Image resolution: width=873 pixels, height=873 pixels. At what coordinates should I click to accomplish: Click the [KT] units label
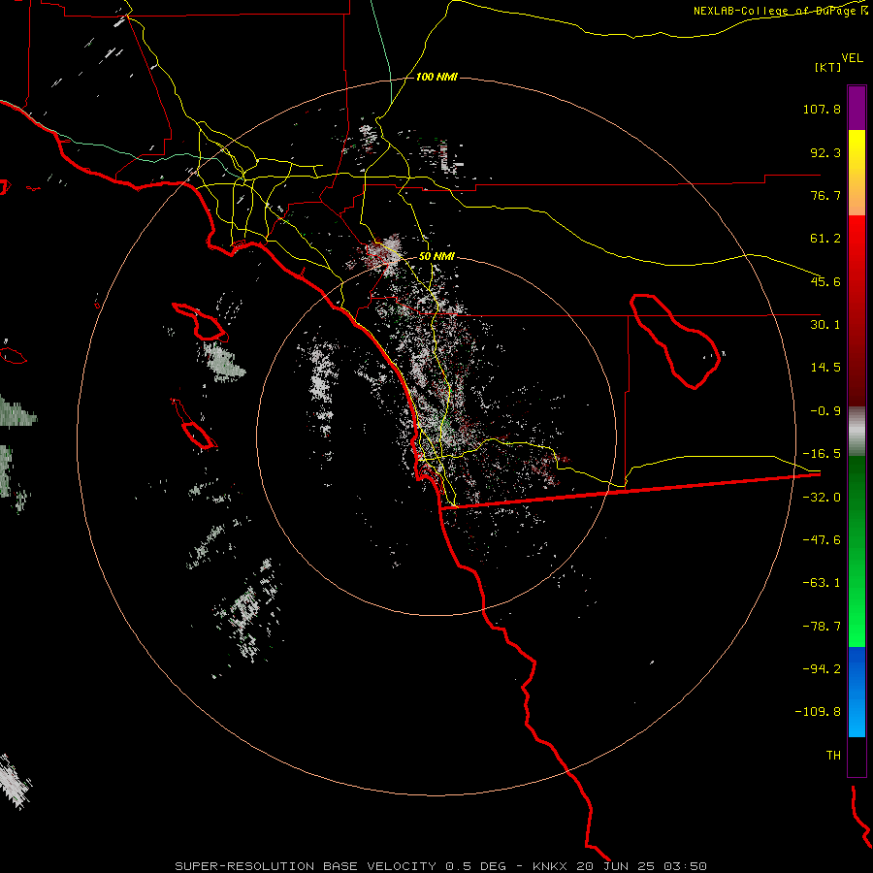point(828,67)
